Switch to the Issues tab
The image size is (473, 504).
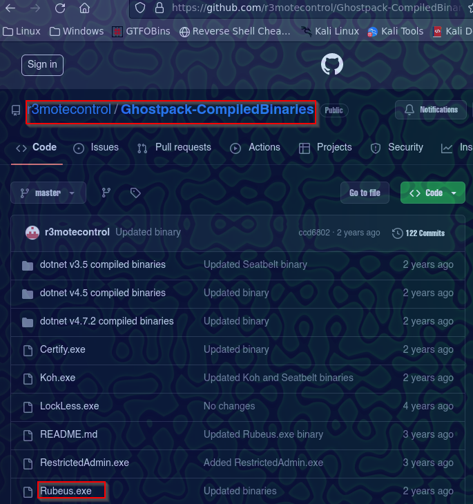click(97, 148)
